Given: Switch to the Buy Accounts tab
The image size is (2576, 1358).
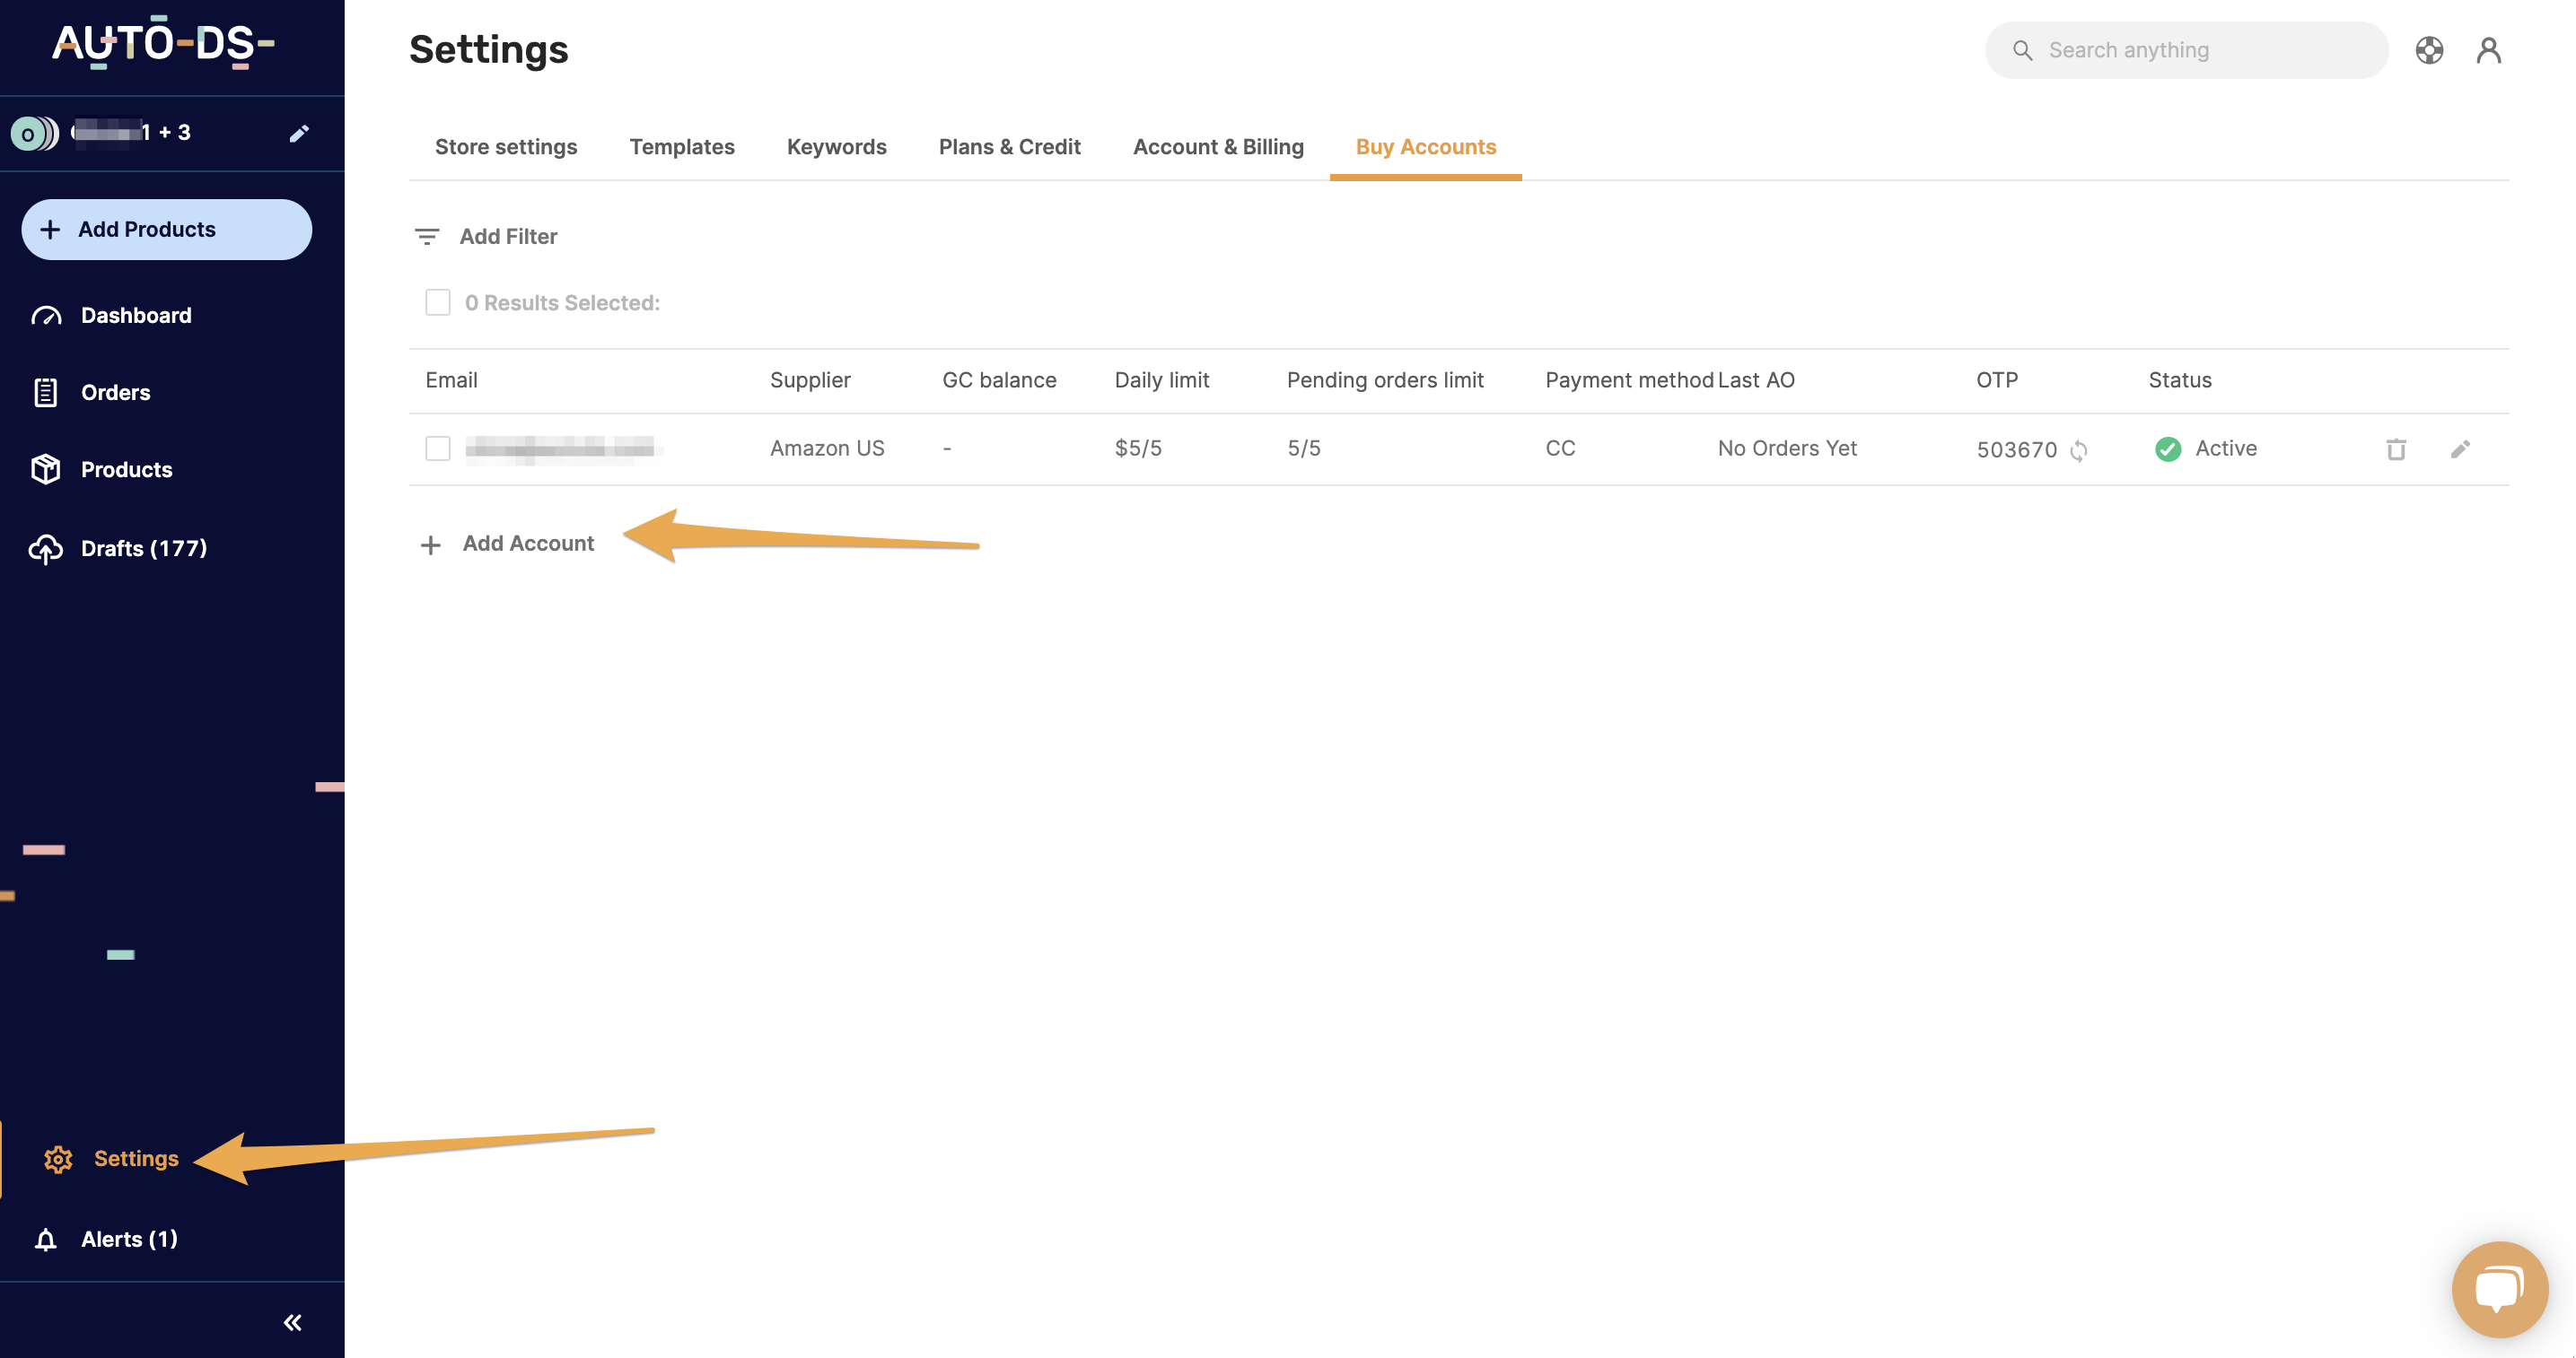Looking at the screenshot, I should (1426, 146).
